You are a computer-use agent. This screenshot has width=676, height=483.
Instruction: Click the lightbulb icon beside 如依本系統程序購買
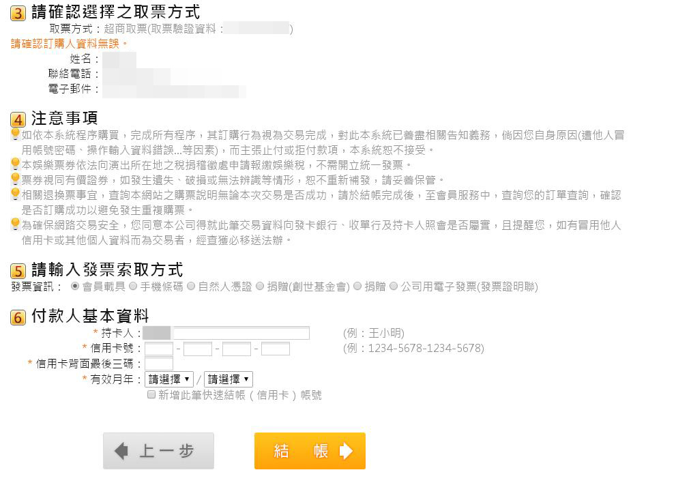click(x=16, y=134)
